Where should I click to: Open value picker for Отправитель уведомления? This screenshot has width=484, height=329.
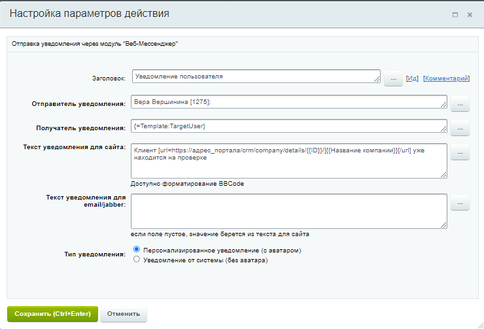coord(460,104)
